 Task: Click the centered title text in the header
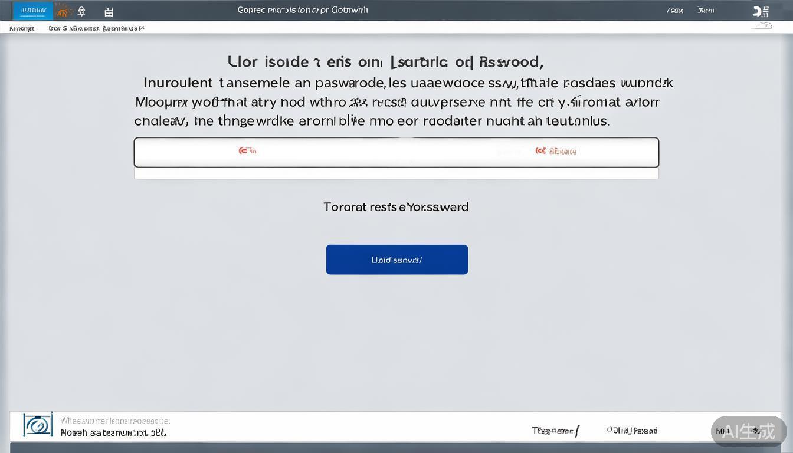pos(303,10)
